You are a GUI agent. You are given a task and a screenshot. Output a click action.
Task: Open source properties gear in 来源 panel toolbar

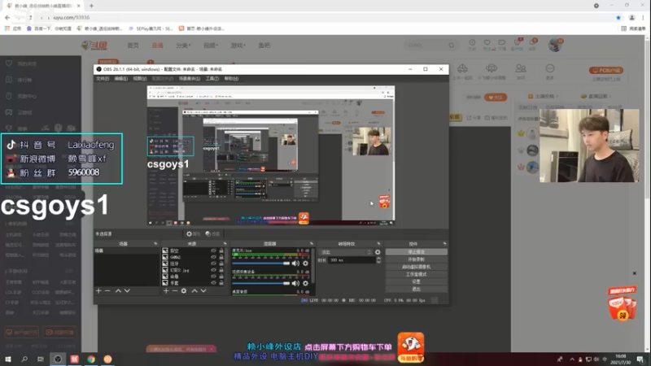click(184, 291)
